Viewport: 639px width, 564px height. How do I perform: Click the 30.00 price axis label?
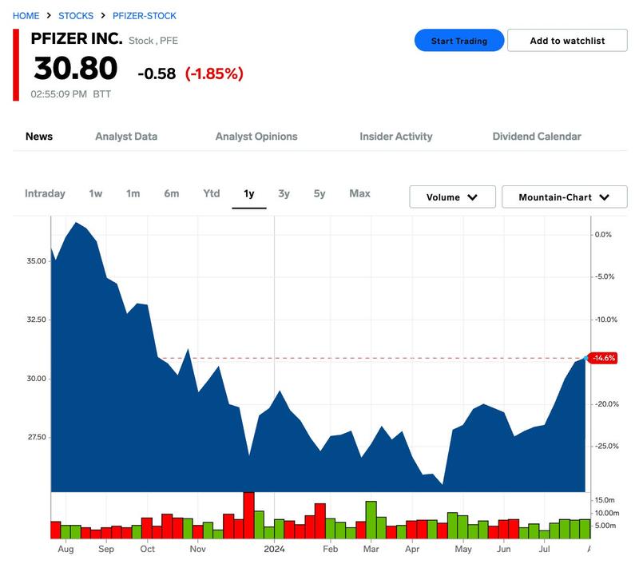click(x=36, y=378)
